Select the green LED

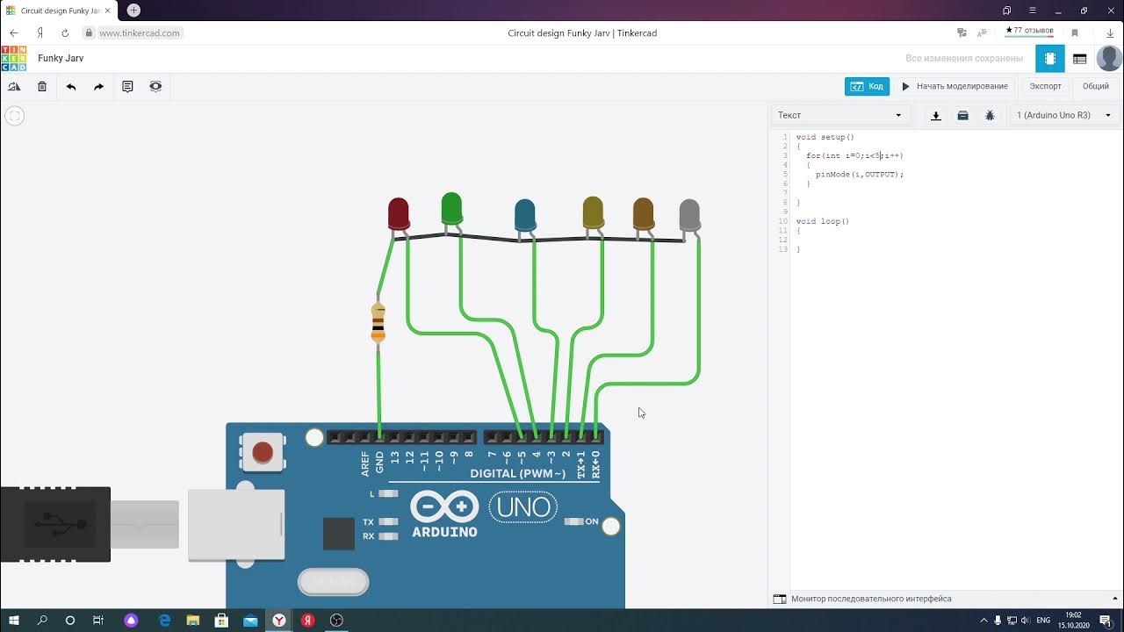pyautogui.click(x=451, y=209)
